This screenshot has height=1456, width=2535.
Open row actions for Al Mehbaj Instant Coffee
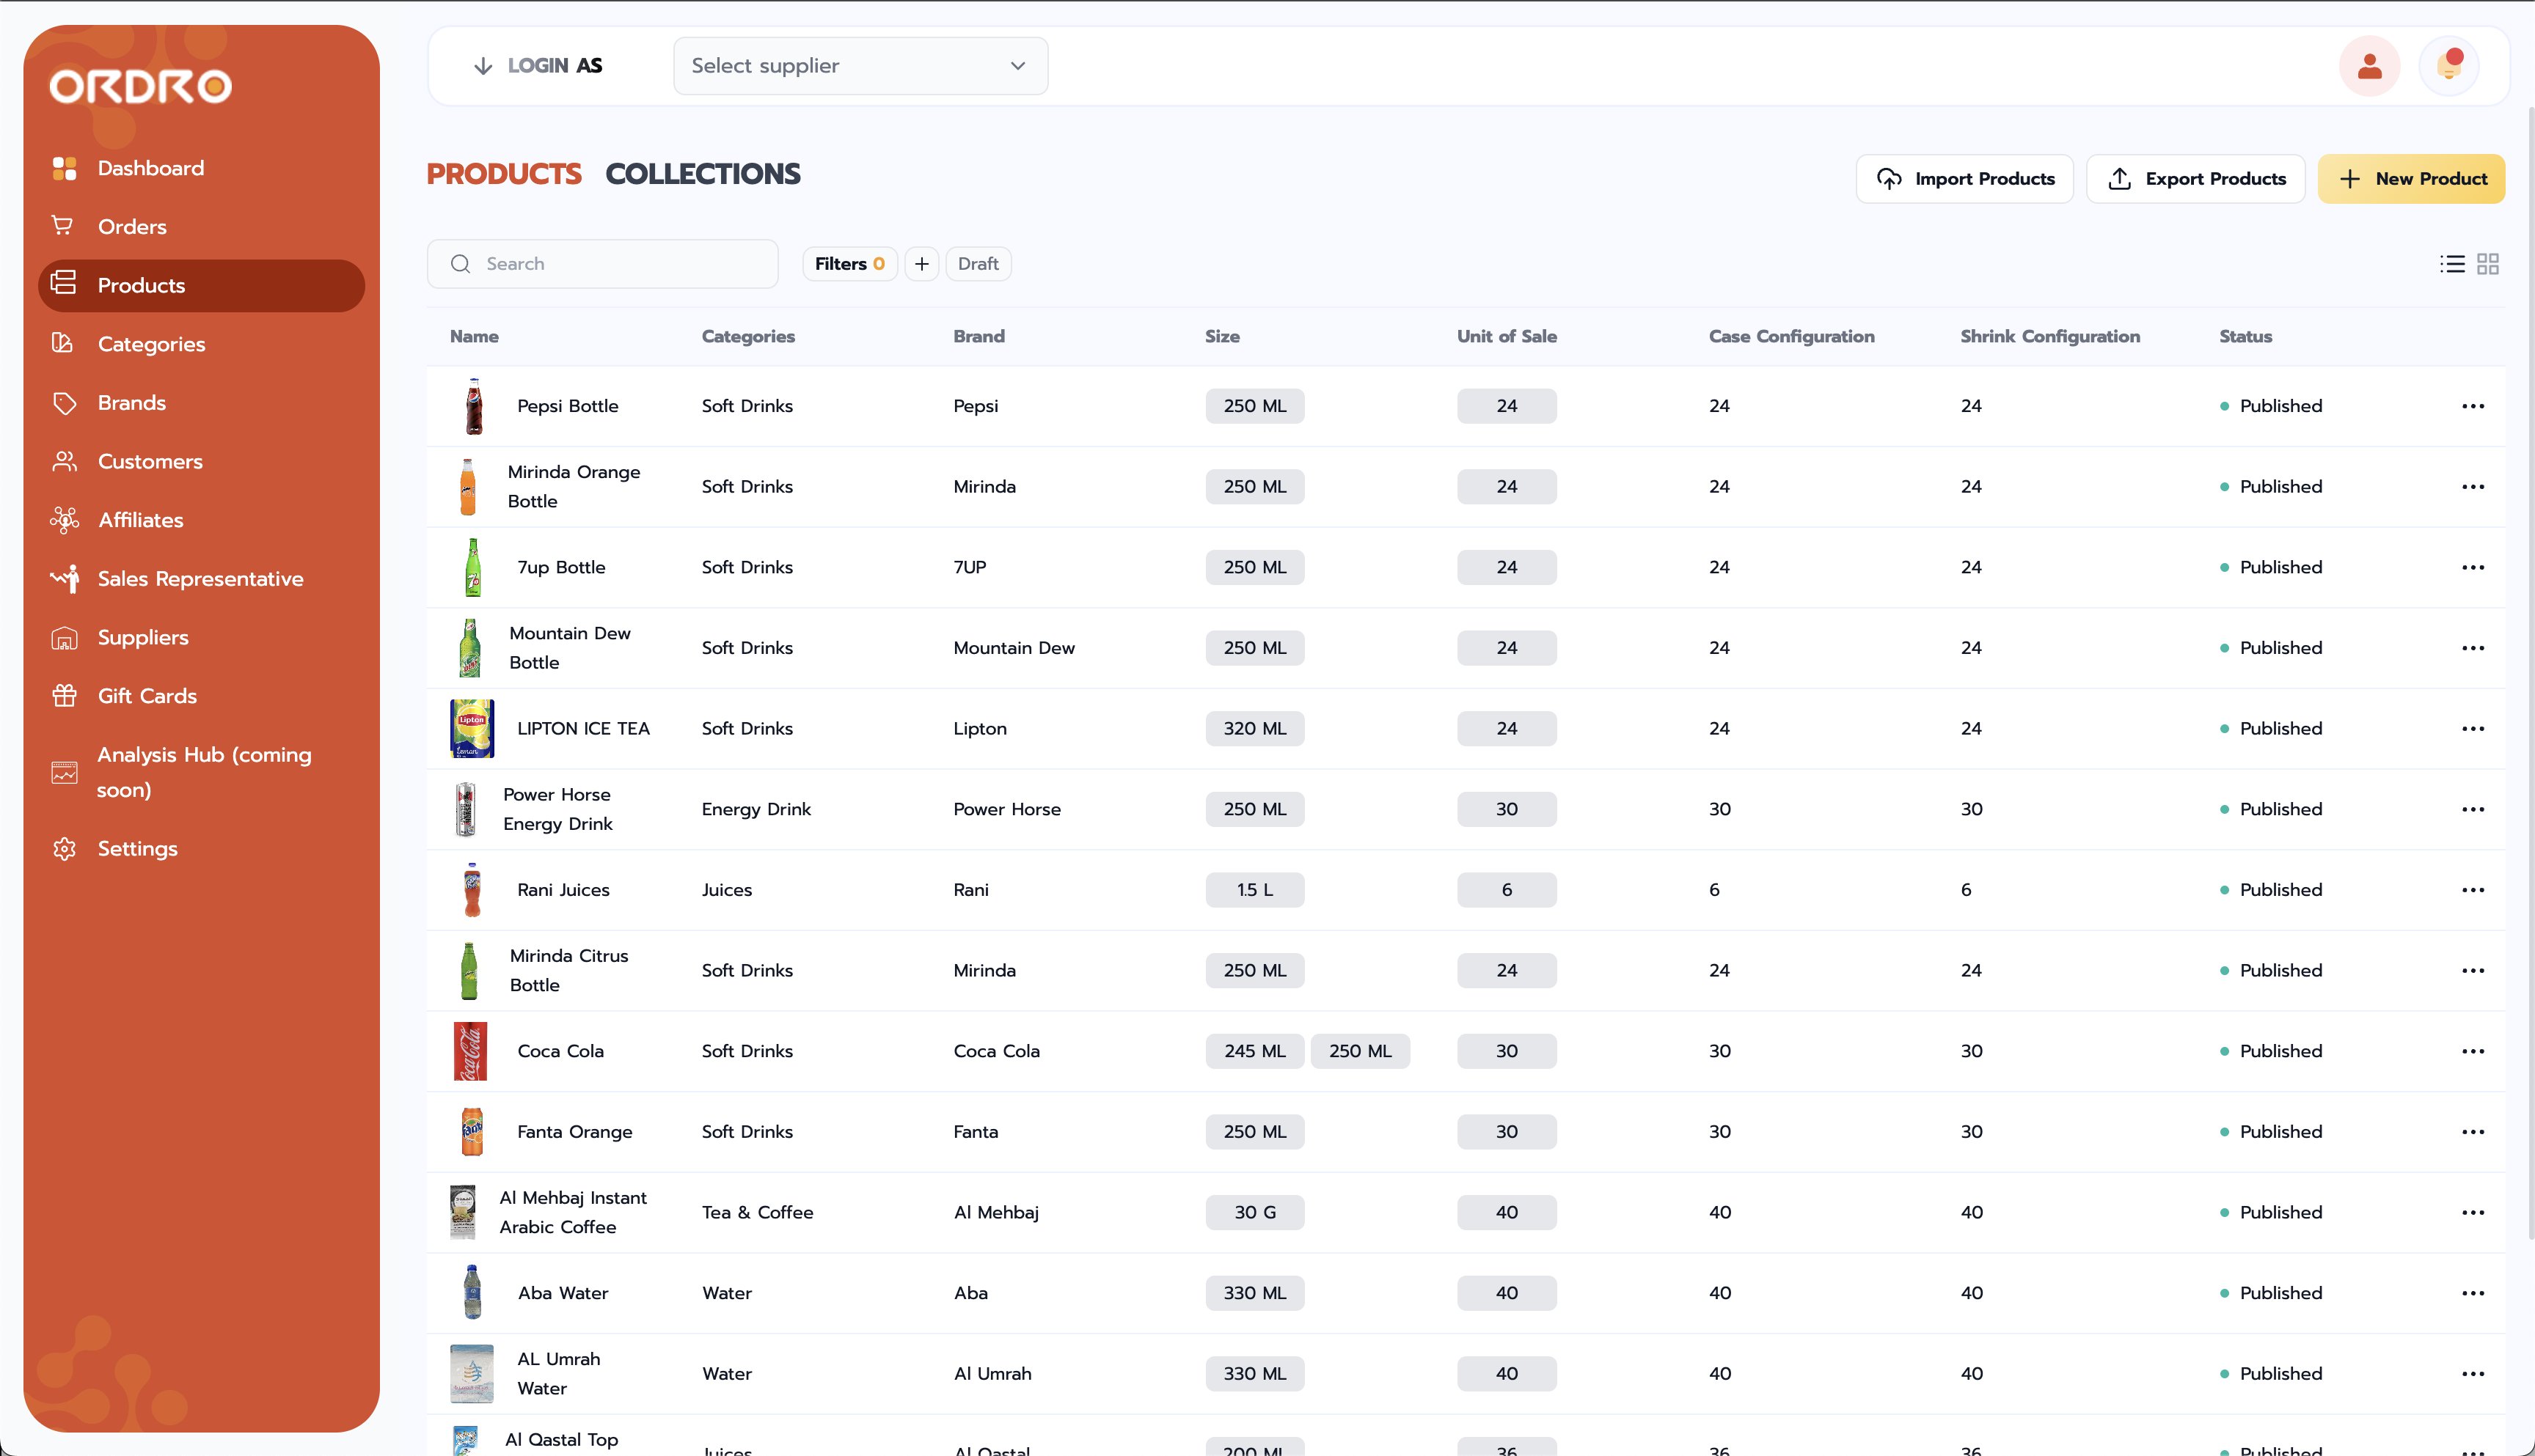[x=2473, y=1213]
